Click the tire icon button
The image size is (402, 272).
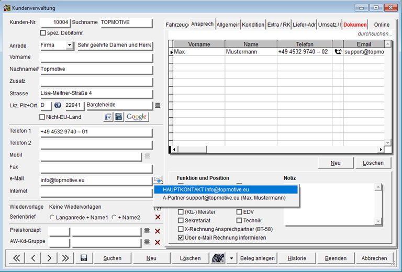(x=218, y=258)
